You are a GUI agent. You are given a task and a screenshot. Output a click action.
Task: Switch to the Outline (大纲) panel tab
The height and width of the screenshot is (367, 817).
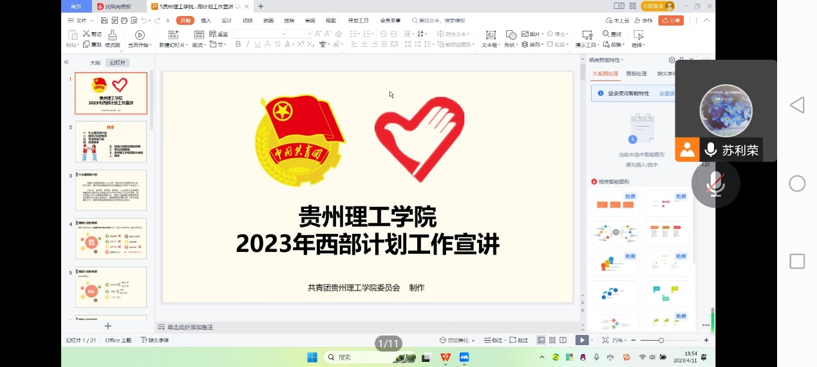[95, 63]
